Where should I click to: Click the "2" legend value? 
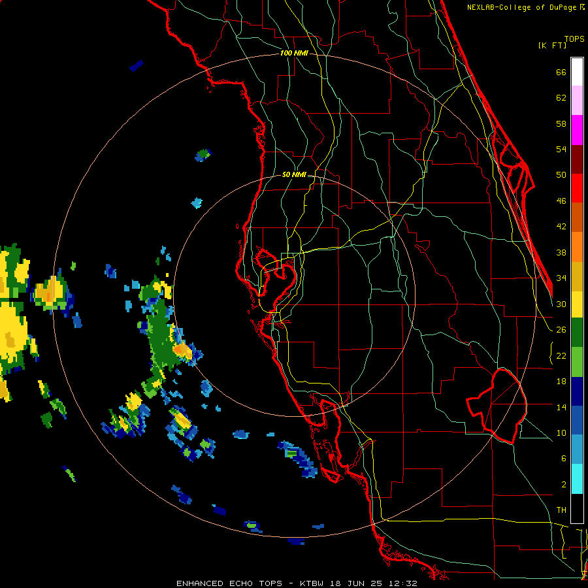[563, 485]
